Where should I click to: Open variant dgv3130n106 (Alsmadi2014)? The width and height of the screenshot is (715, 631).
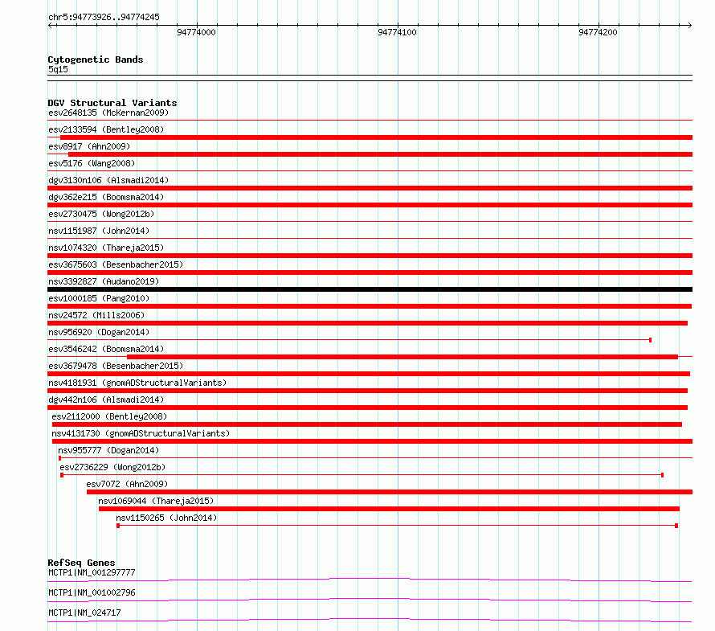[x=108, y=180]
